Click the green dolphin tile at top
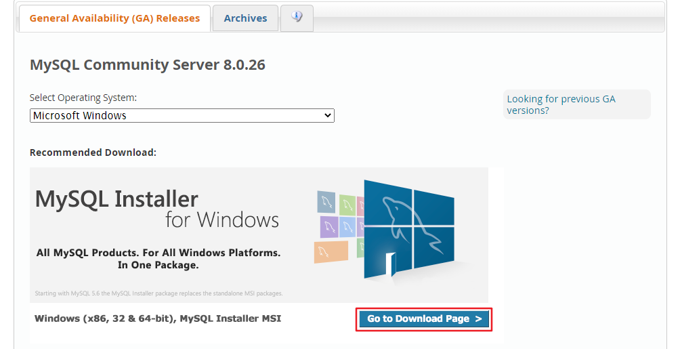 coord(347,205)
